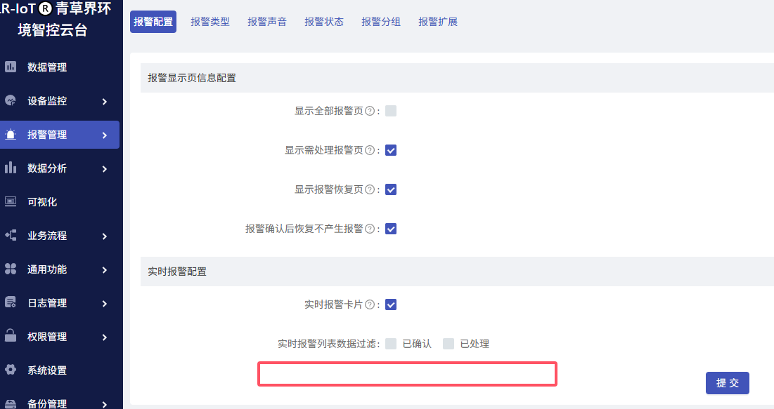
Task: Enable the 显示全部报警页 checkbox
Action: (391, 111)
